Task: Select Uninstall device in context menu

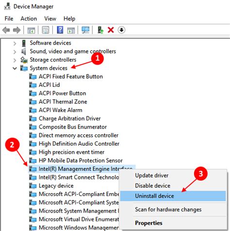Action: coord(173,196)
